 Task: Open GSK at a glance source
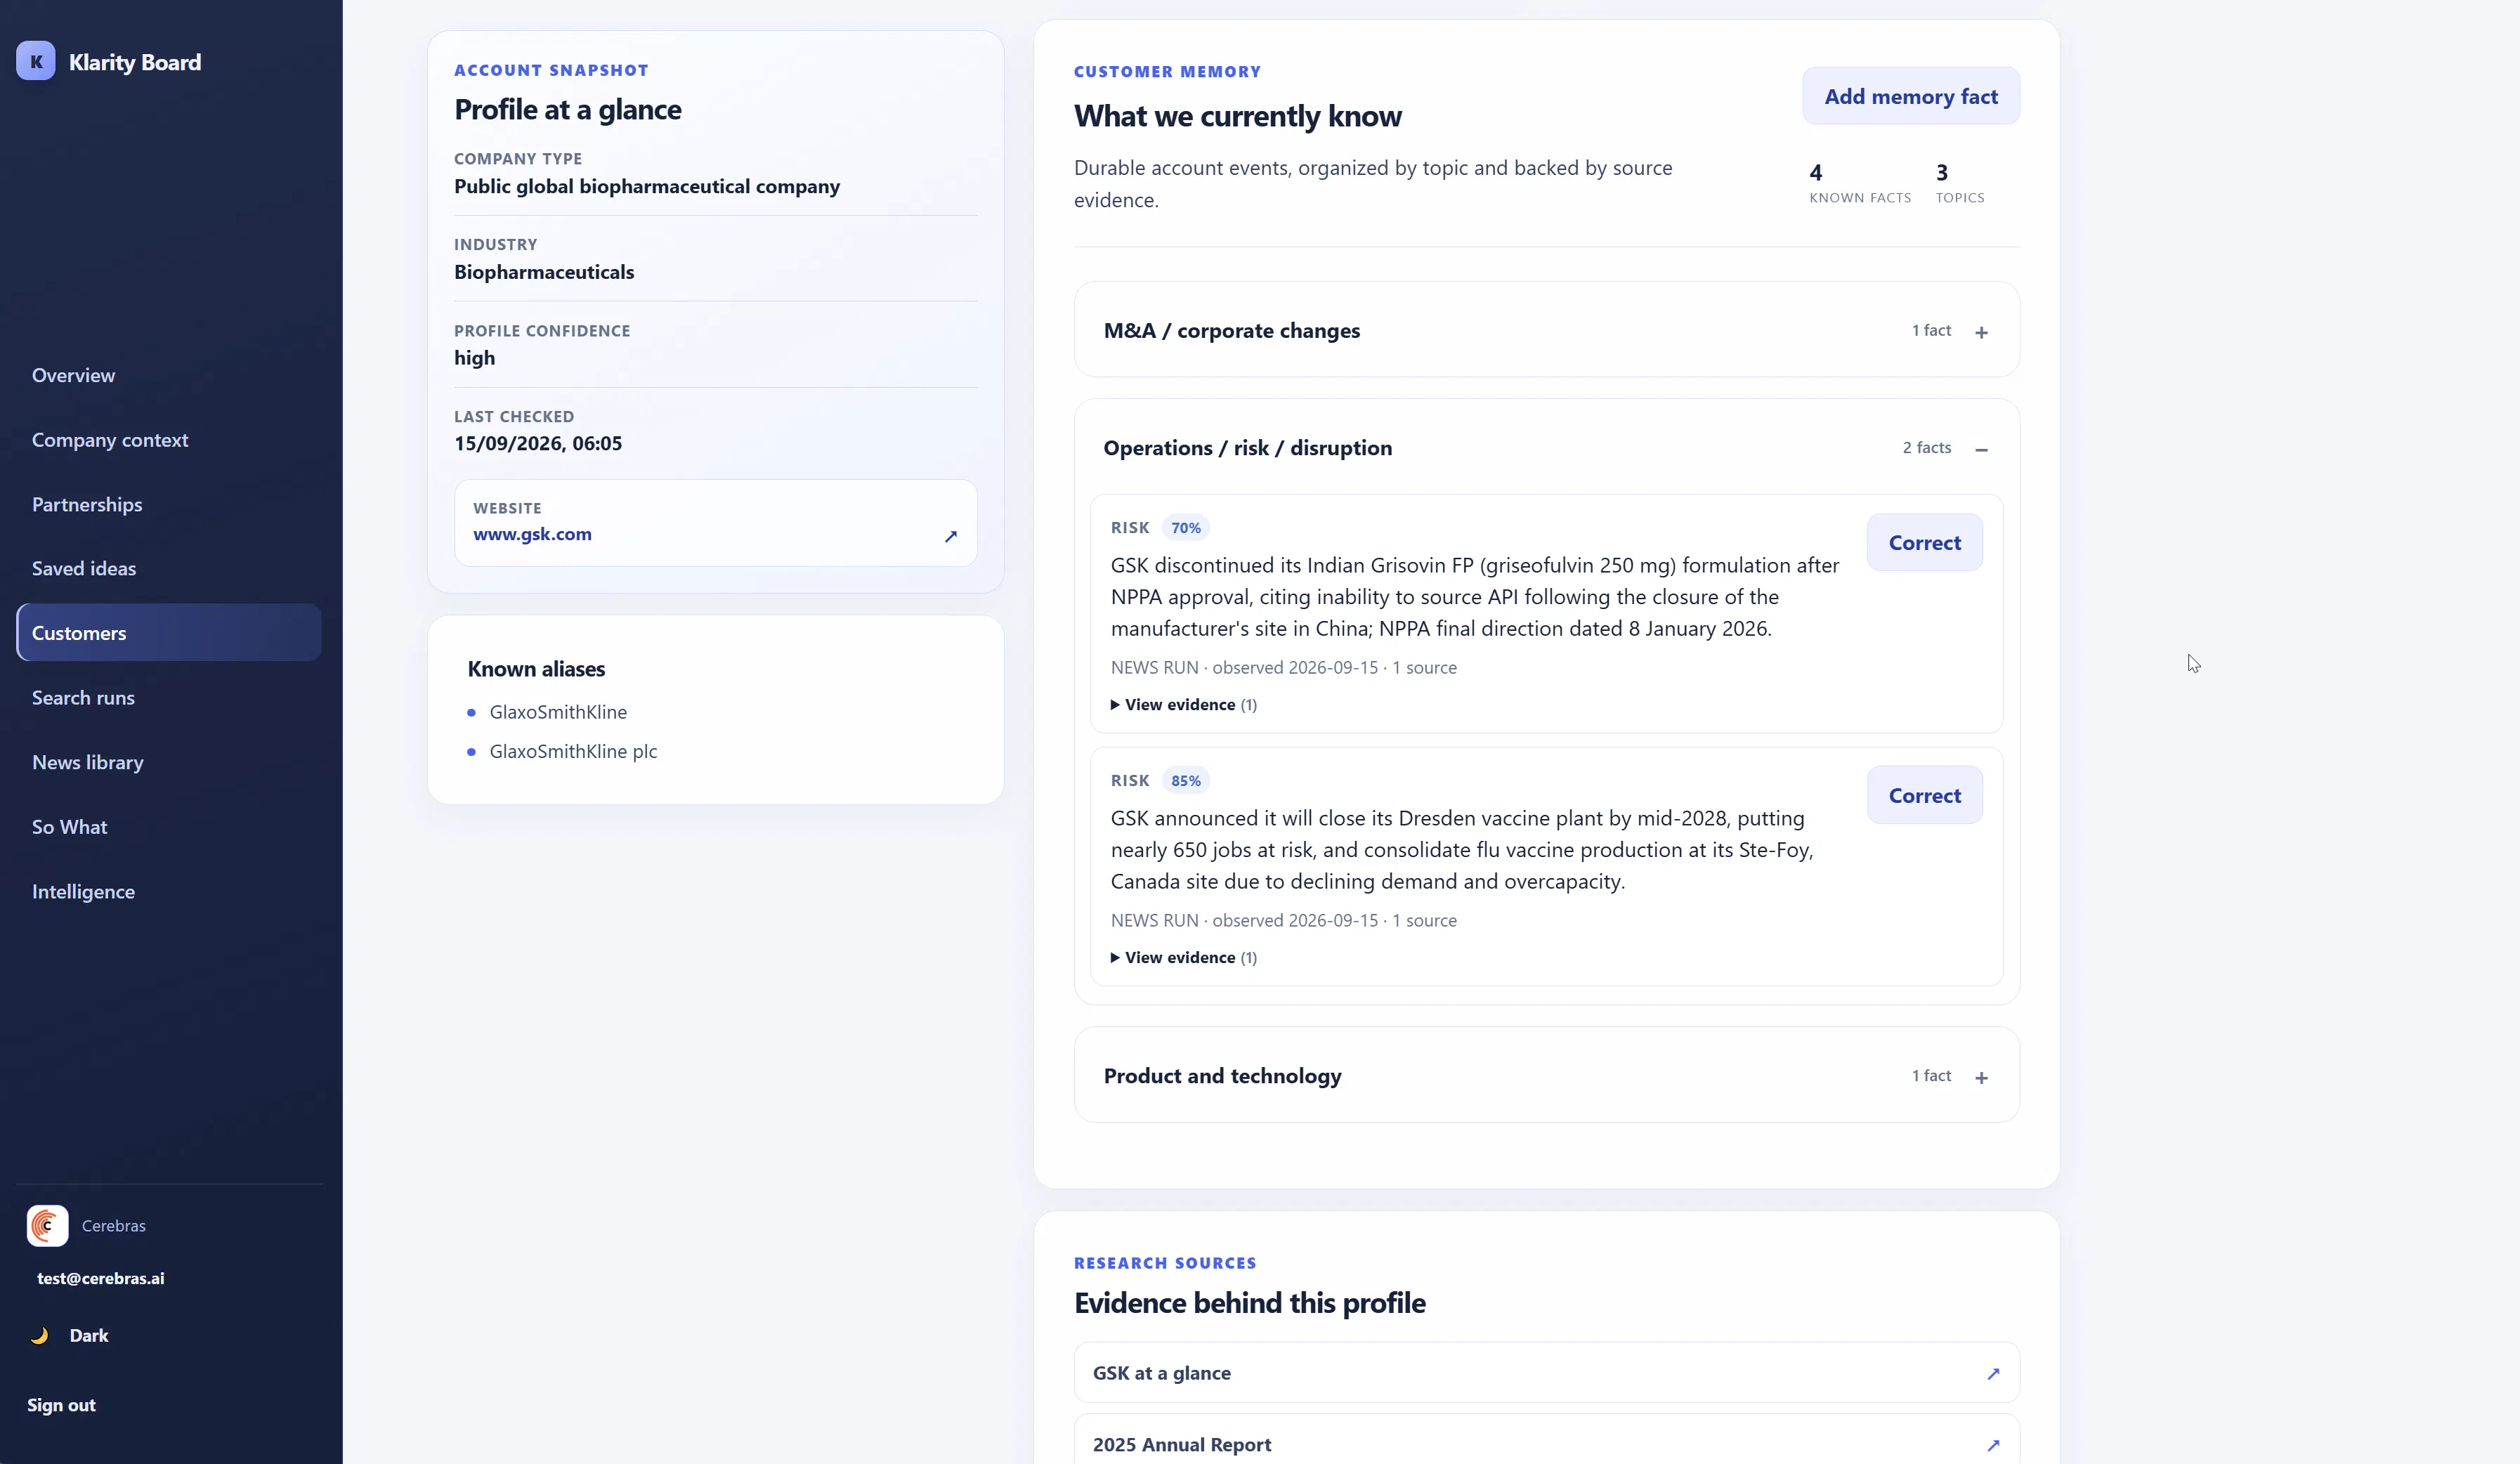click(1546, 1373)
